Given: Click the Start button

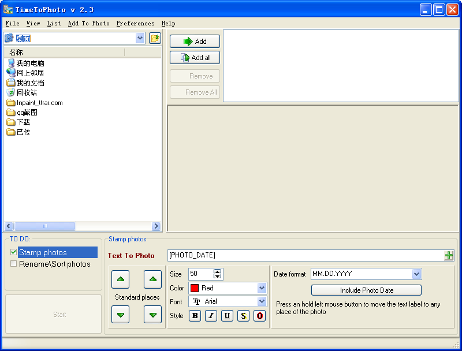Looking at the screenshot, I should click(53, 314).
